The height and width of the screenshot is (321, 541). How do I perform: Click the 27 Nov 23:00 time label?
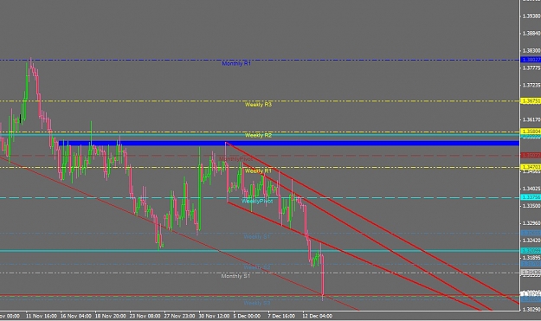(179, 316)
